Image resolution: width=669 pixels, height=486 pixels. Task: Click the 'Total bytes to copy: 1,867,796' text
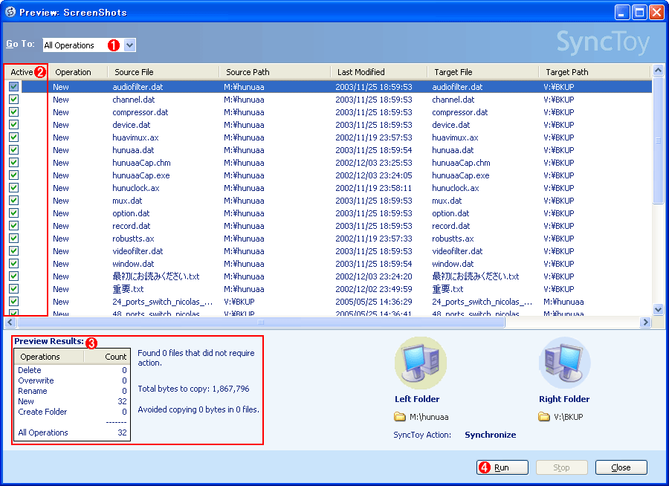[x=194, y=389]
